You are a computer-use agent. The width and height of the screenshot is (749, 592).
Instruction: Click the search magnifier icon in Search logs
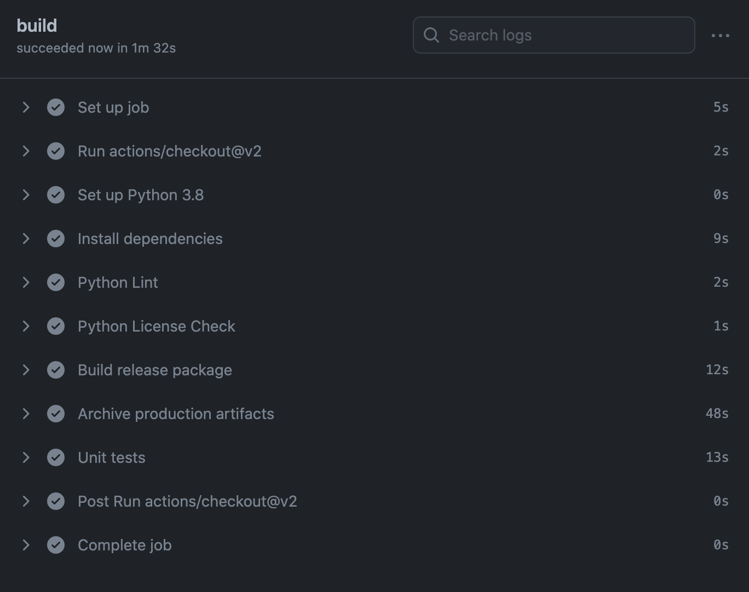[x=431, y=34]
